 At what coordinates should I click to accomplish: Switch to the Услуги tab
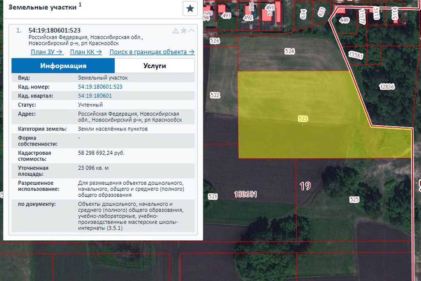(155, 66)
